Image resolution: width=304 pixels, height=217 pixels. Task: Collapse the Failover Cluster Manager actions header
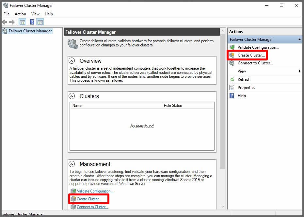[x=299, y=40]
